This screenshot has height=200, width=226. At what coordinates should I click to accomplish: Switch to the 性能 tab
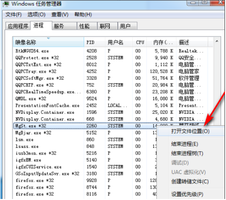pyautogui.click(x=87, y=26)
